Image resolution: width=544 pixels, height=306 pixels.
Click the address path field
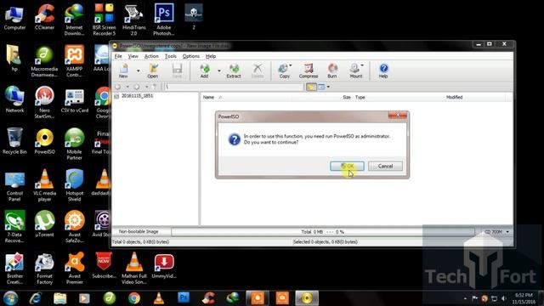pos(234,87)
